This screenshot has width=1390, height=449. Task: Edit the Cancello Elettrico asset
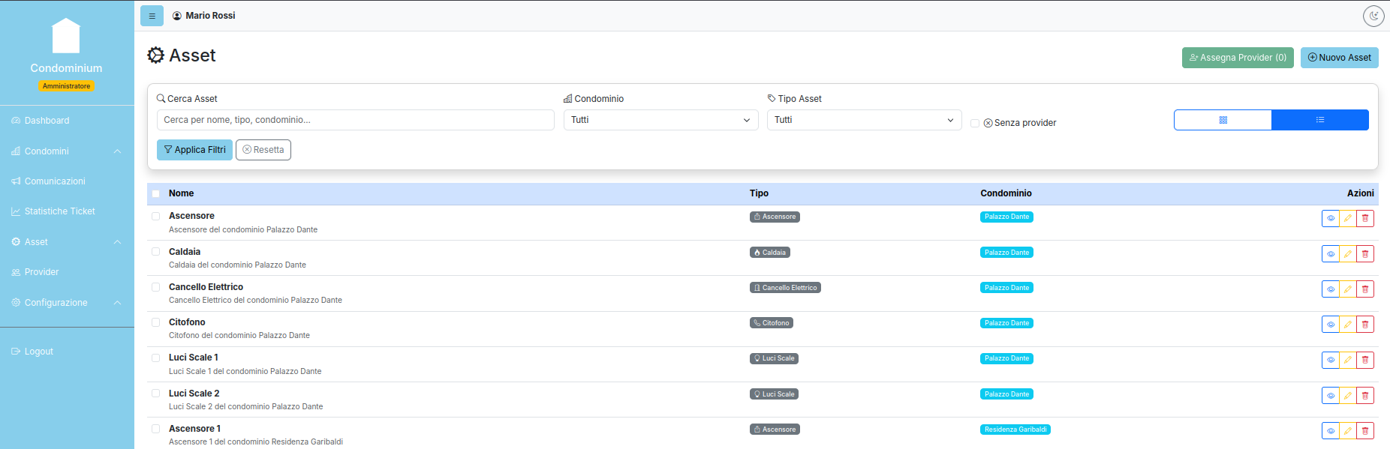tap(1348, 289)
